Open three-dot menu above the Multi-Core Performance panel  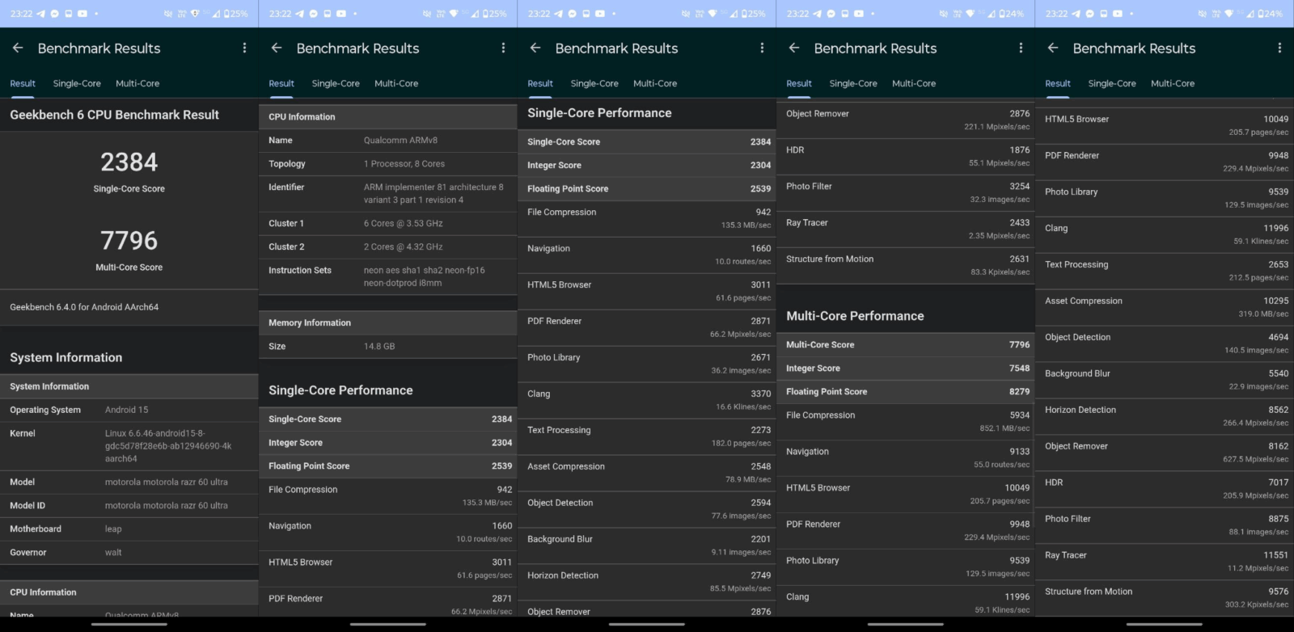(x=1021, y=48)
